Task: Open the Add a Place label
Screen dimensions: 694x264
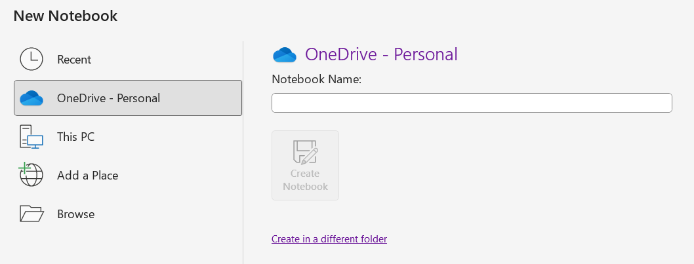Action: coord(88,176)
